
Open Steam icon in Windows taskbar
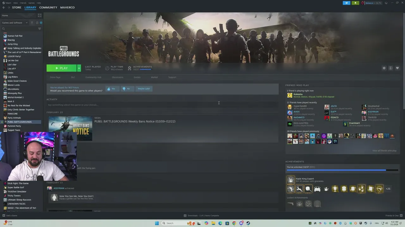pos(248,223)
